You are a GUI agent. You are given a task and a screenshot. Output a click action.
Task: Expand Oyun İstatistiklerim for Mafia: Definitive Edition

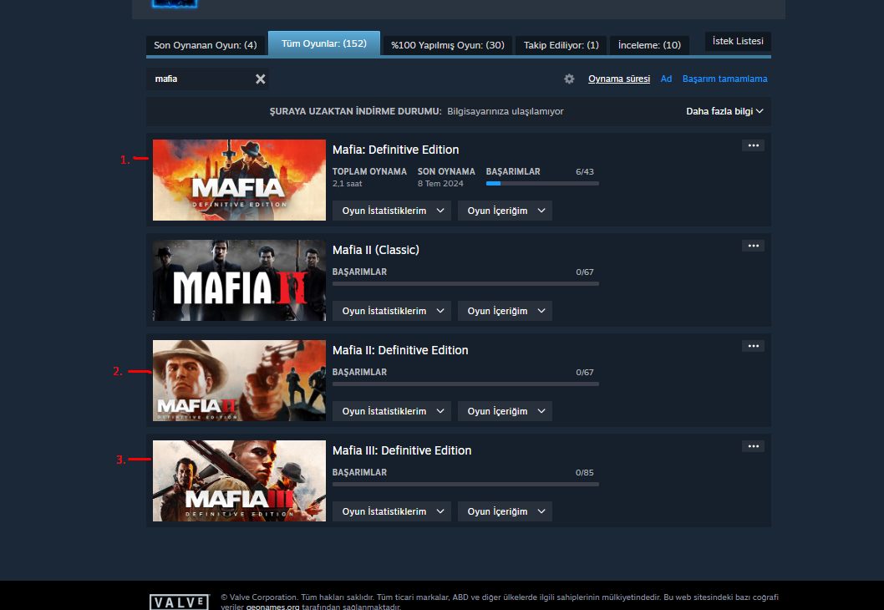pyautogui.click(x=391, y=210)
